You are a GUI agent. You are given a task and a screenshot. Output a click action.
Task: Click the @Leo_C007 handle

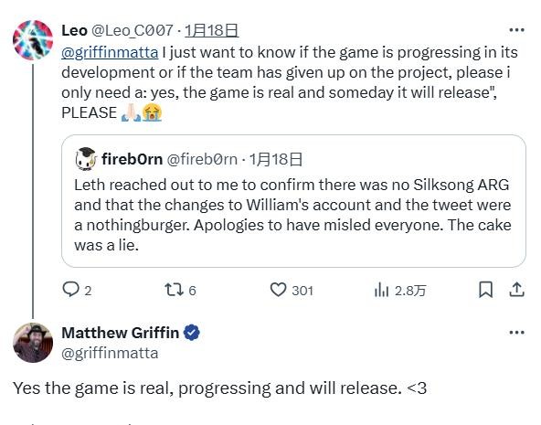(x=132, y=30)
